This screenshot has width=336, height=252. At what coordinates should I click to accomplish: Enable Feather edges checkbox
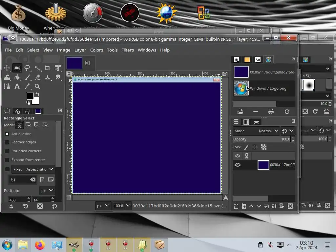click(x=7, y=142)
